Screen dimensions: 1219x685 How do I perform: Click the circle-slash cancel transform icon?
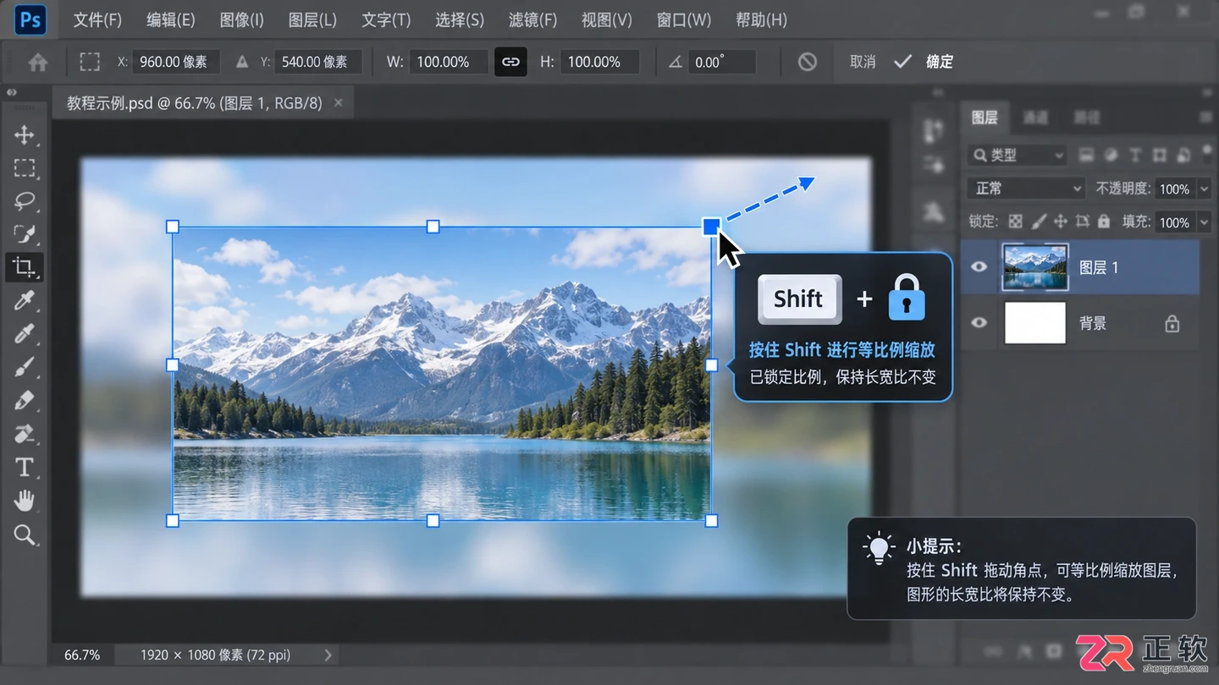(x=808, y=62)
